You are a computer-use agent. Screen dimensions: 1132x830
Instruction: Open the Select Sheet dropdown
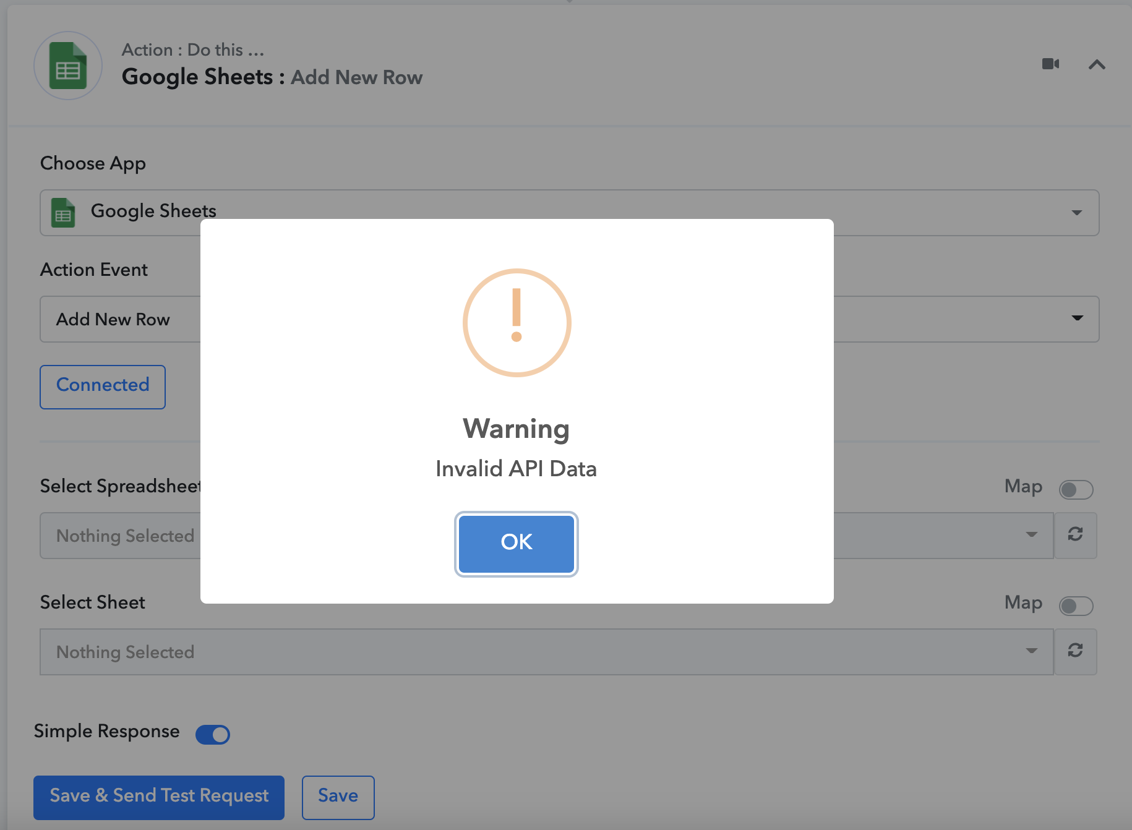547,652
